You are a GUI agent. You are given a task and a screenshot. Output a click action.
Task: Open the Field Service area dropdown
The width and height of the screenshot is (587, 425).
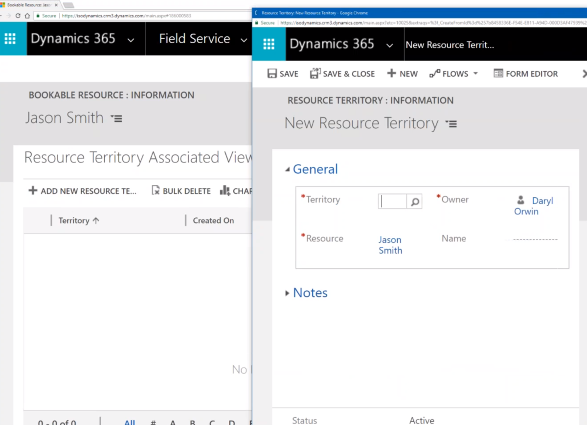pos(244,40)
